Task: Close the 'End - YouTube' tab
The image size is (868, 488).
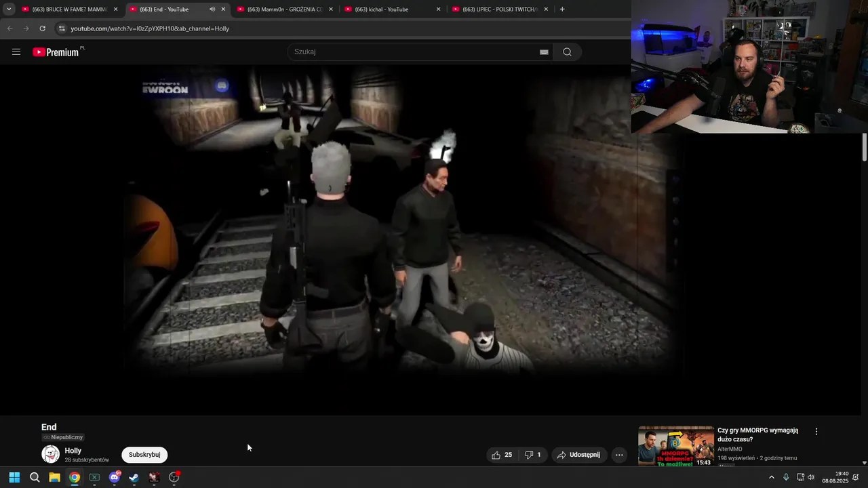Action: (x=223, y=9)
